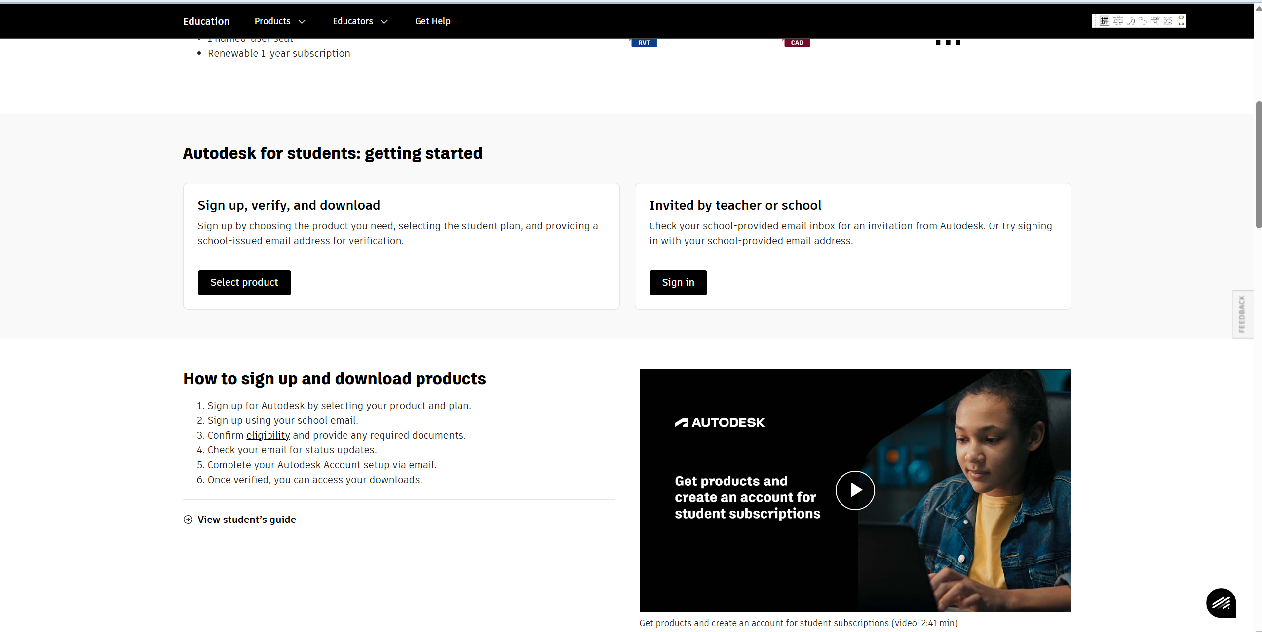Click the settings gear icon in IME bar
This screenshot has width=1262, height=632.
click(1168, 21)
